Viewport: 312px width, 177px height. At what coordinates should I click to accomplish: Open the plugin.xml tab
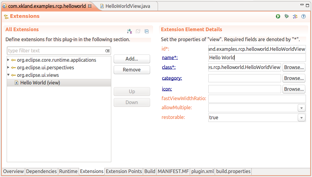[x=202, y=171]
